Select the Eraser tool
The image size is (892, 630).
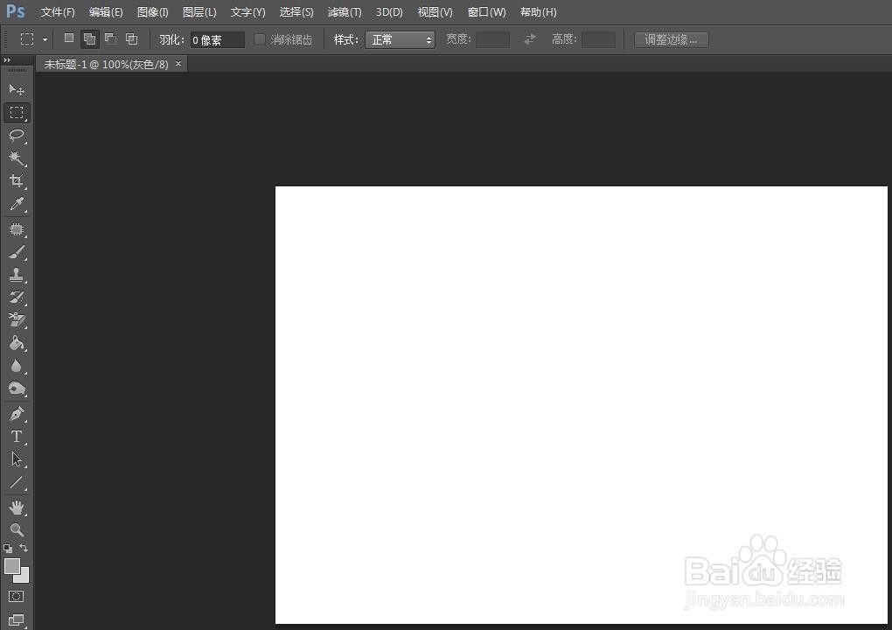pyautogui.click(x=17, y=320)
